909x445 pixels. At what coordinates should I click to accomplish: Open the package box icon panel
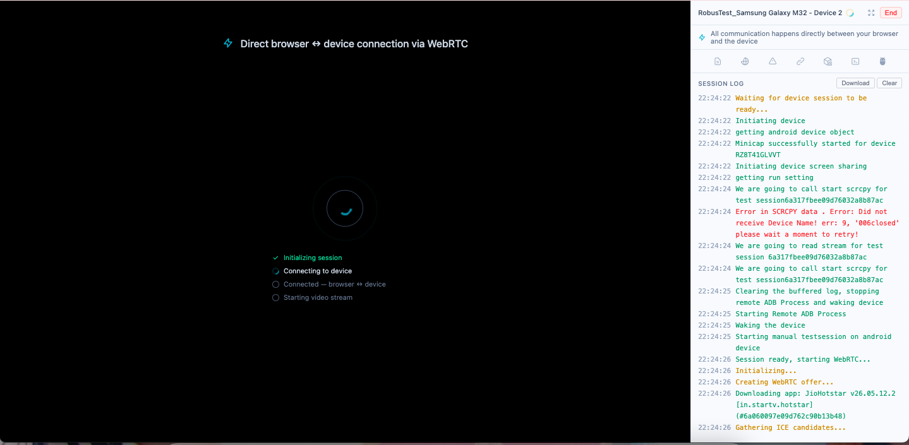828,62
